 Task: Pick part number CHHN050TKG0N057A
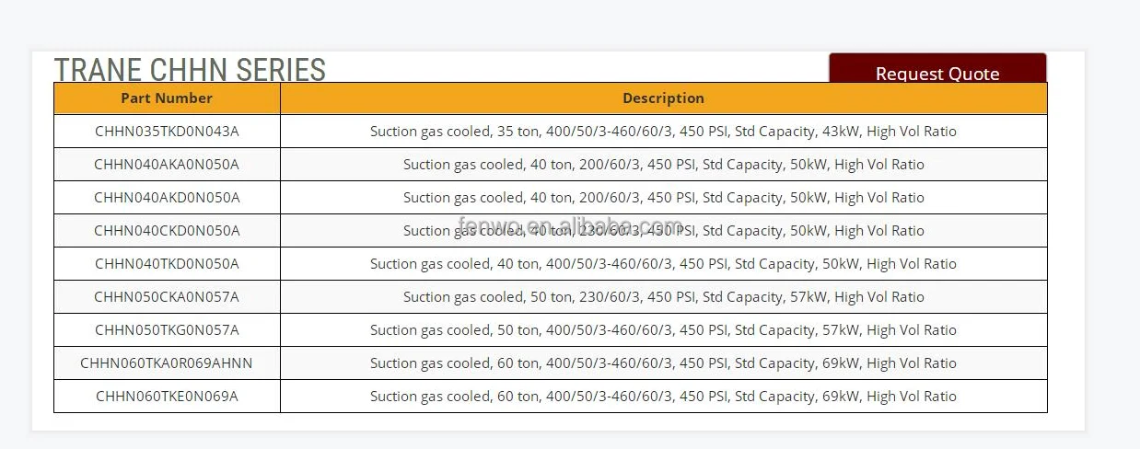pyautogui.click(x=167, y=330)
